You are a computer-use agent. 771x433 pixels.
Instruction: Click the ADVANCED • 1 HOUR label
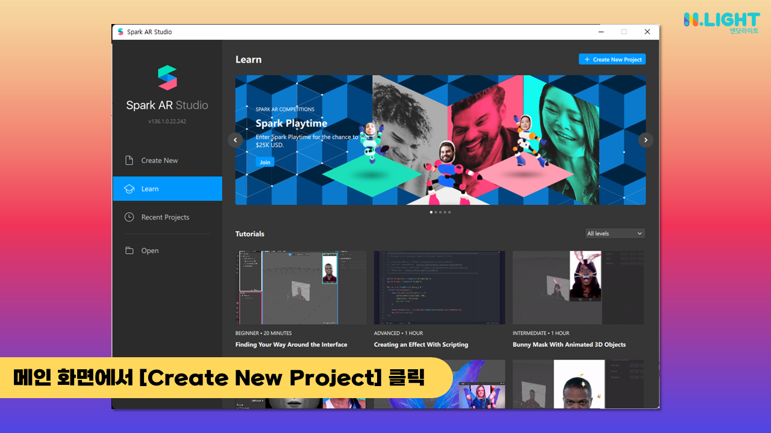(398, 333)
